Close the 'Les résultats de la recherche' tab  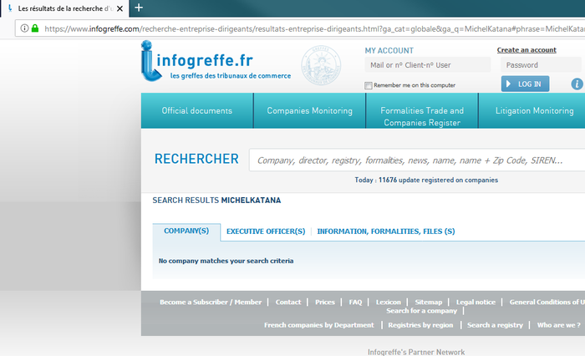point(120,8)
